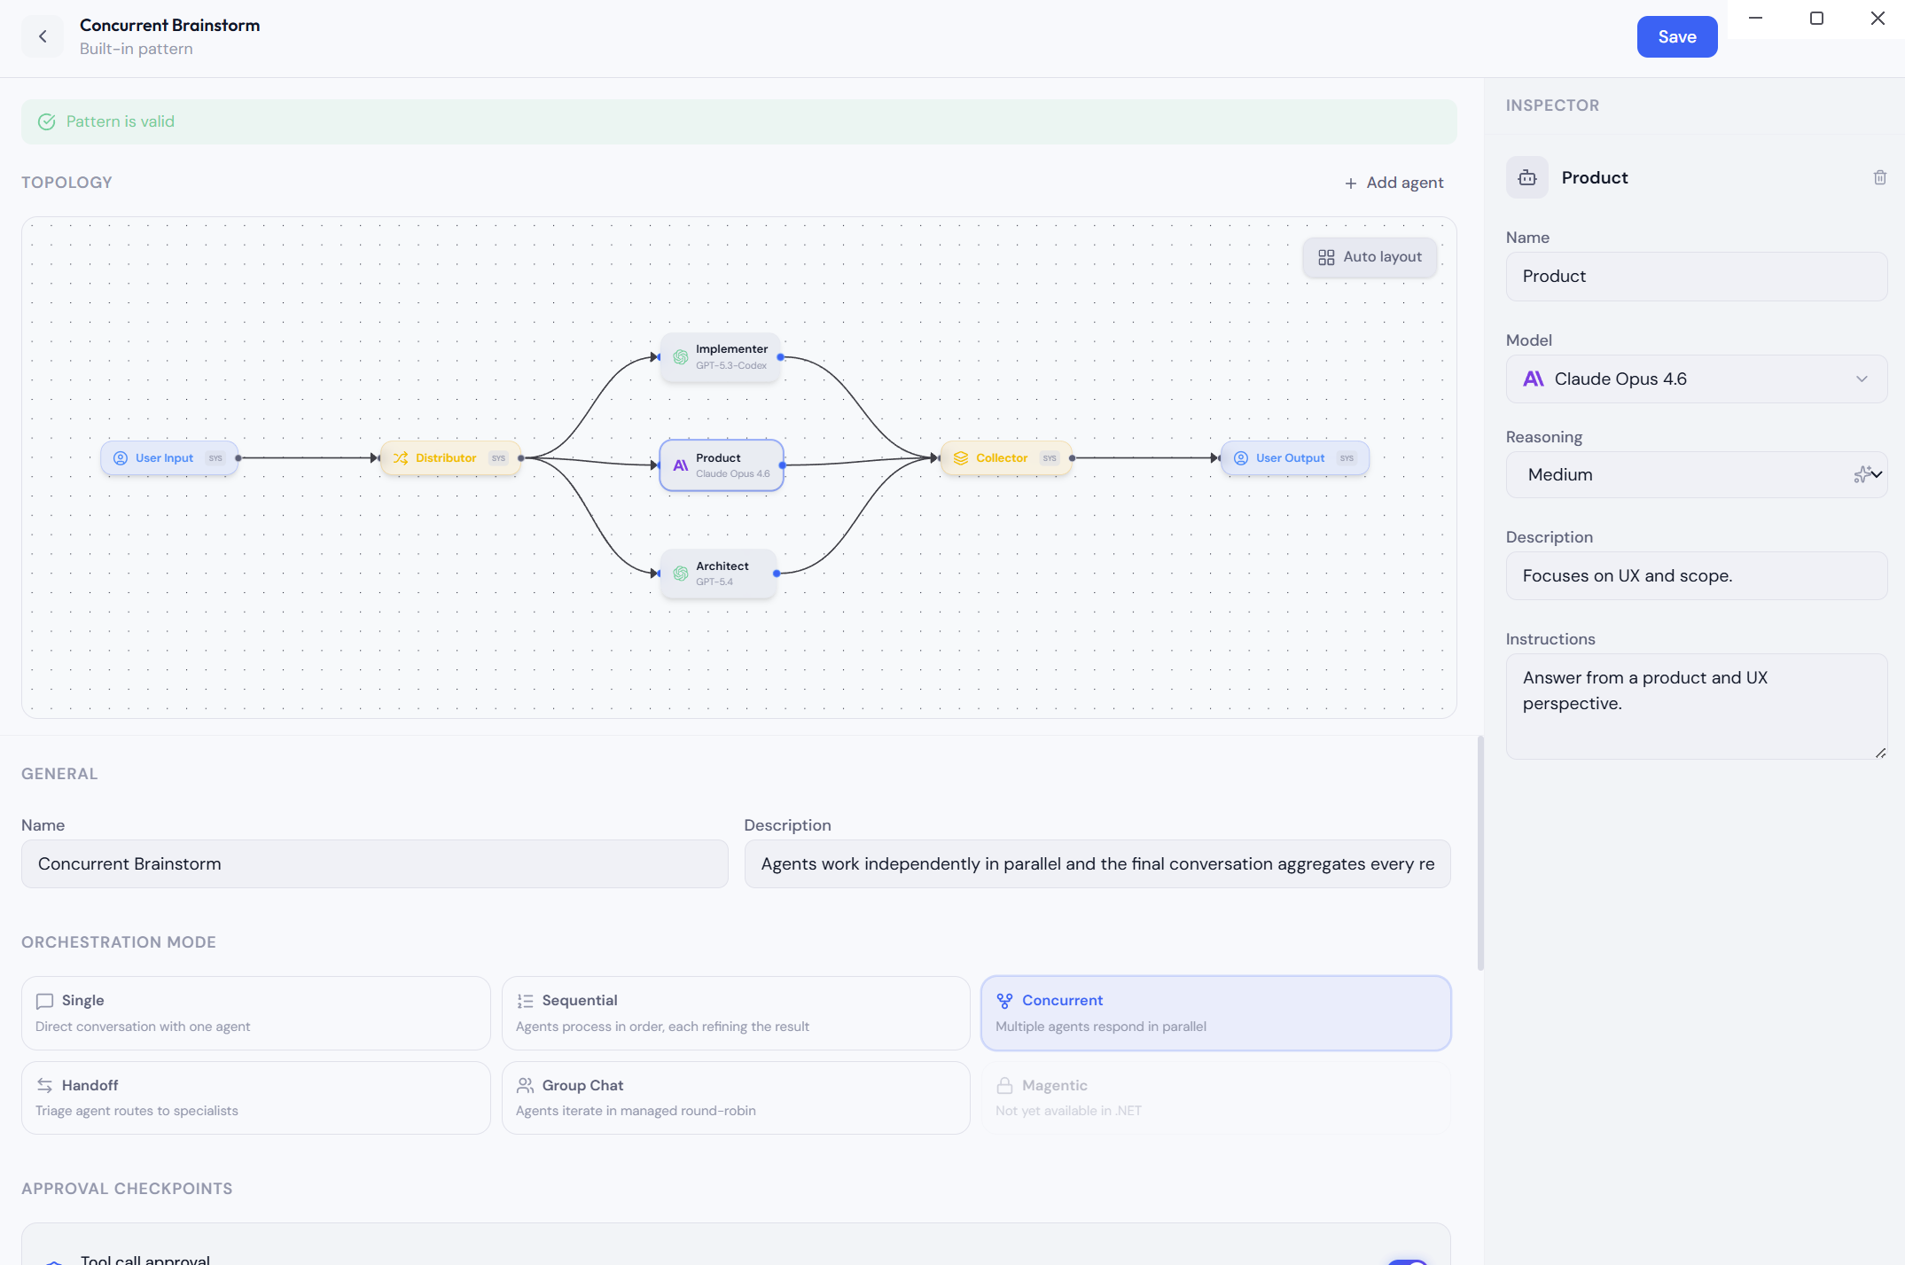Edit the pattern Name 'Concurrent Brainstorm' field
This screenshot has width=1905, height=1265.
click(374, 864)
